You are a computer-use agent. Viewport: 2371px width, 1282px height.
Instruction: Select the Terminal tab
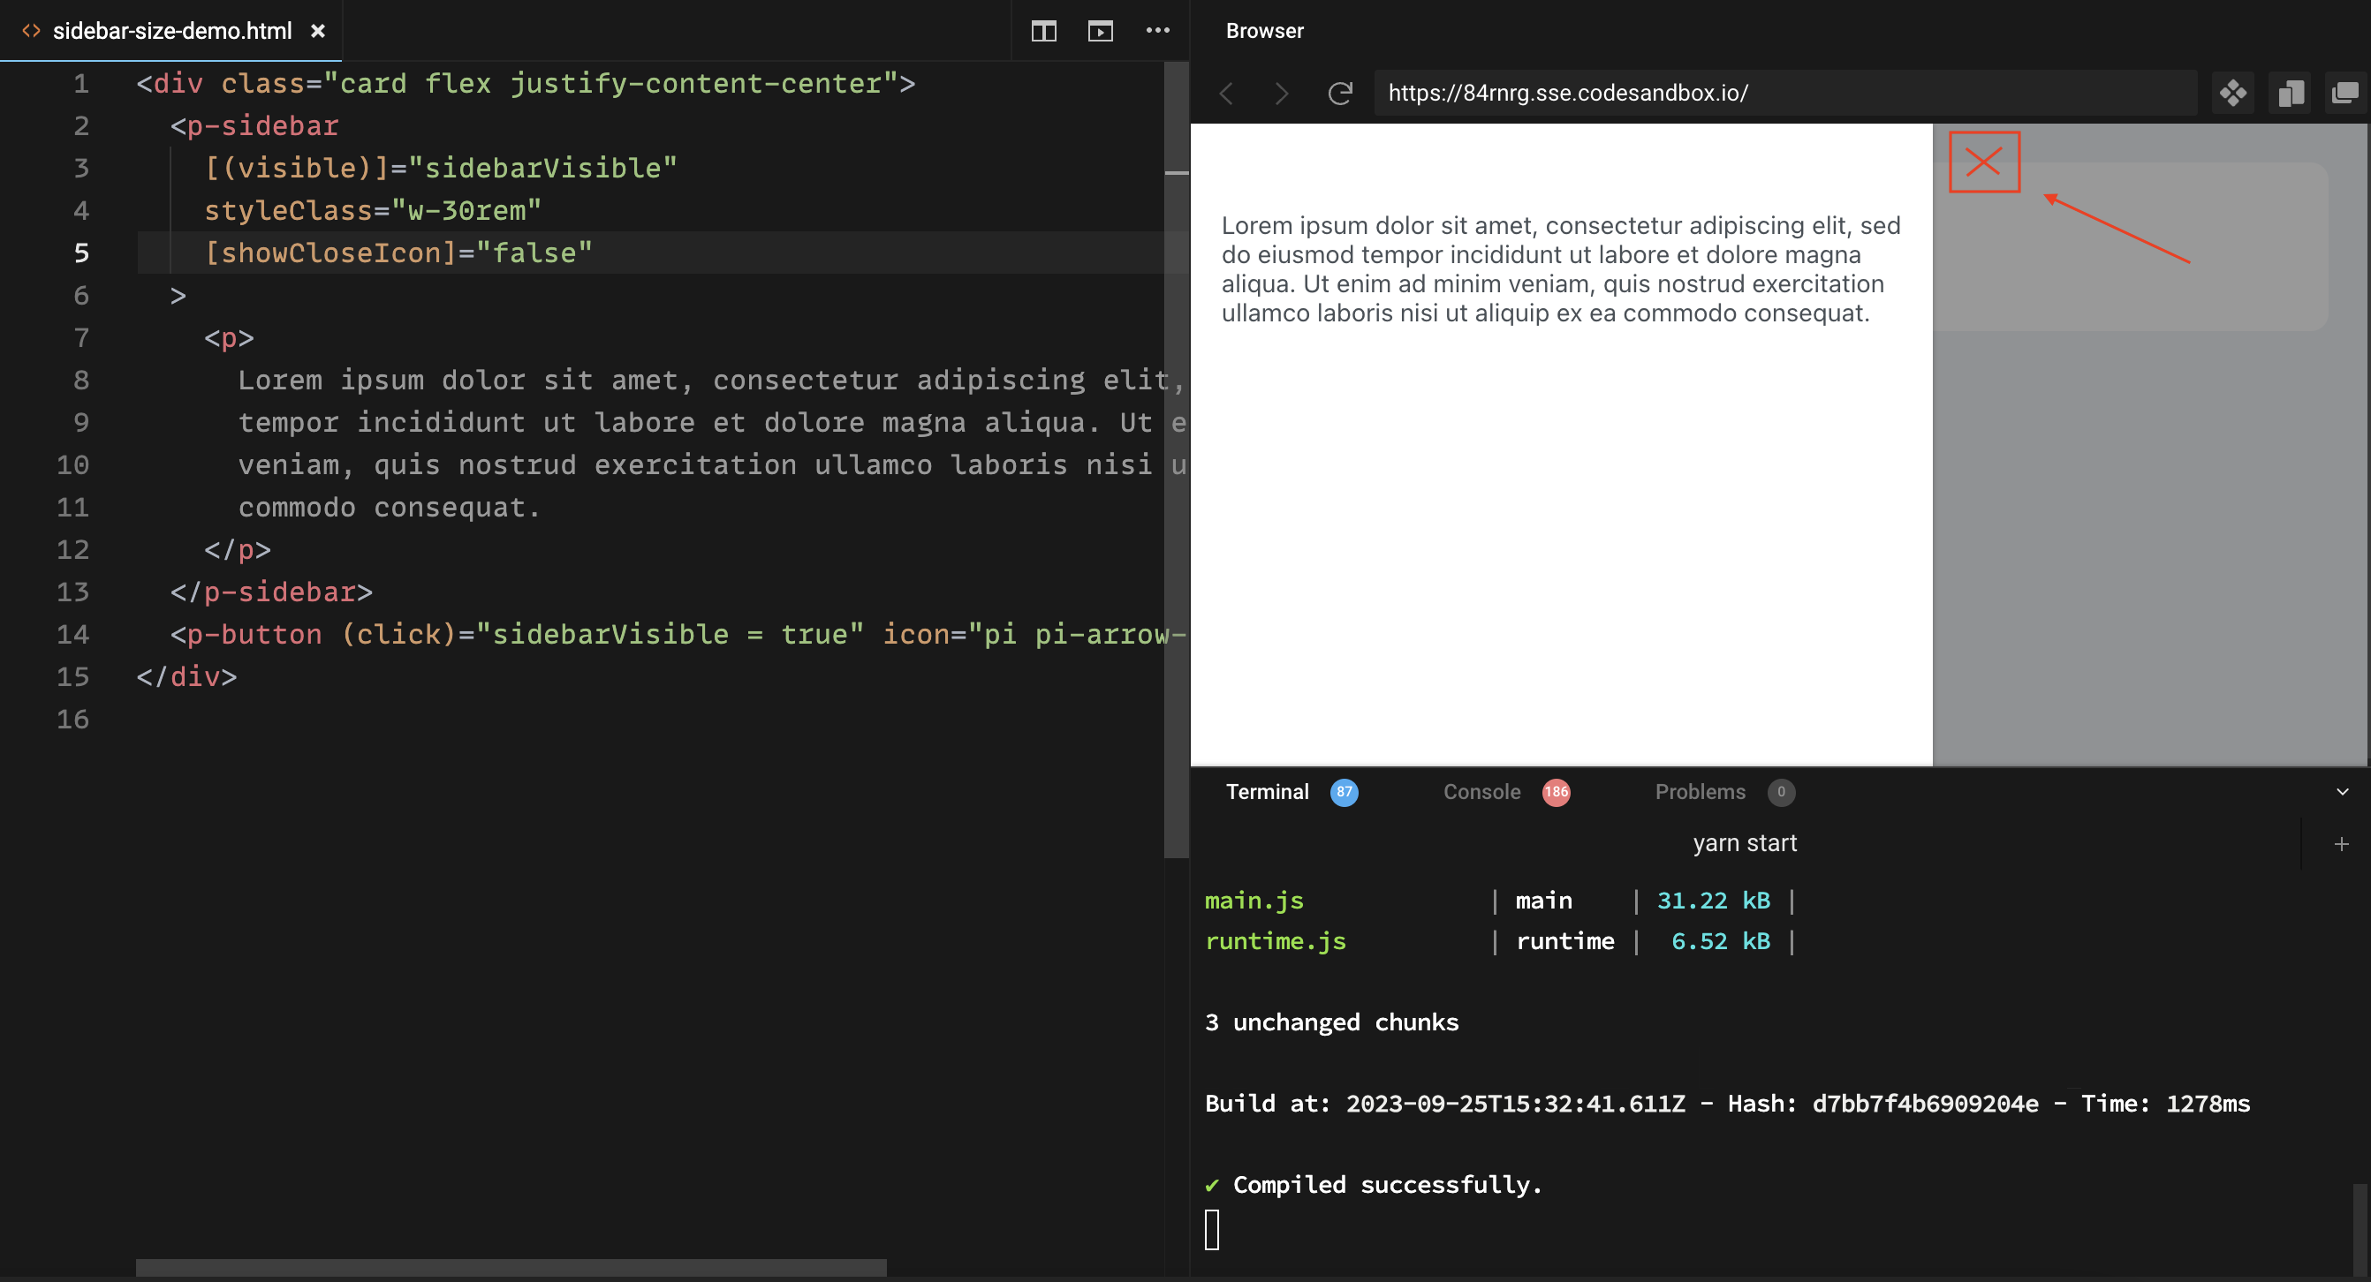pos(1267,792)
